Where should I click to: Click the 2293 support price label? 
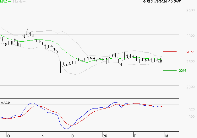point(183,71)
